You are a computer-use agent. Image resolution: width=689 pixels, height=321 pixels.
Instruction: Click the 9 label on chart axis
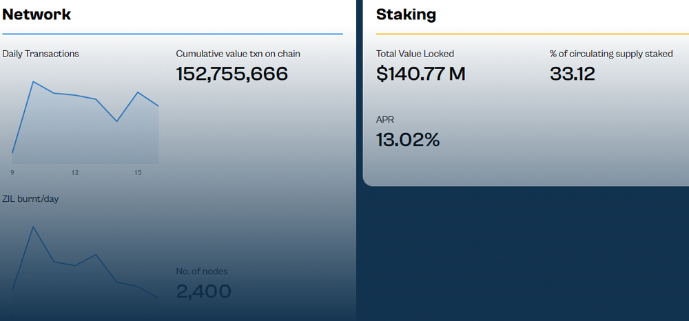tap(12, 172)
